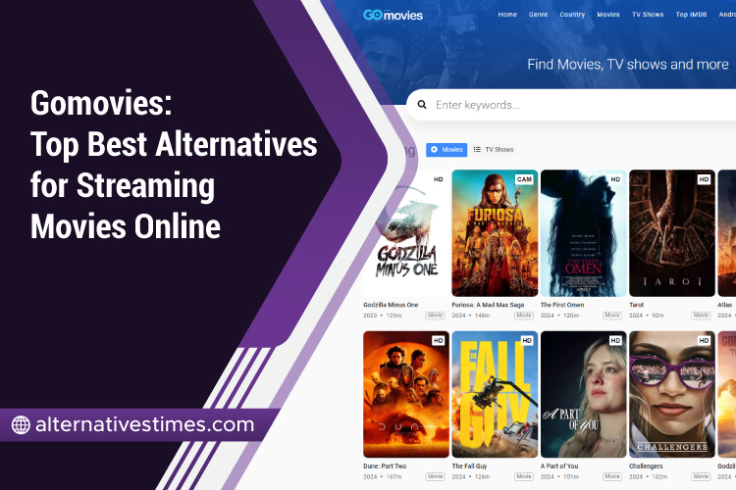Click the Movie tag under Godzilla Minus One
736x490 pixels.
[x=435, y=316]
